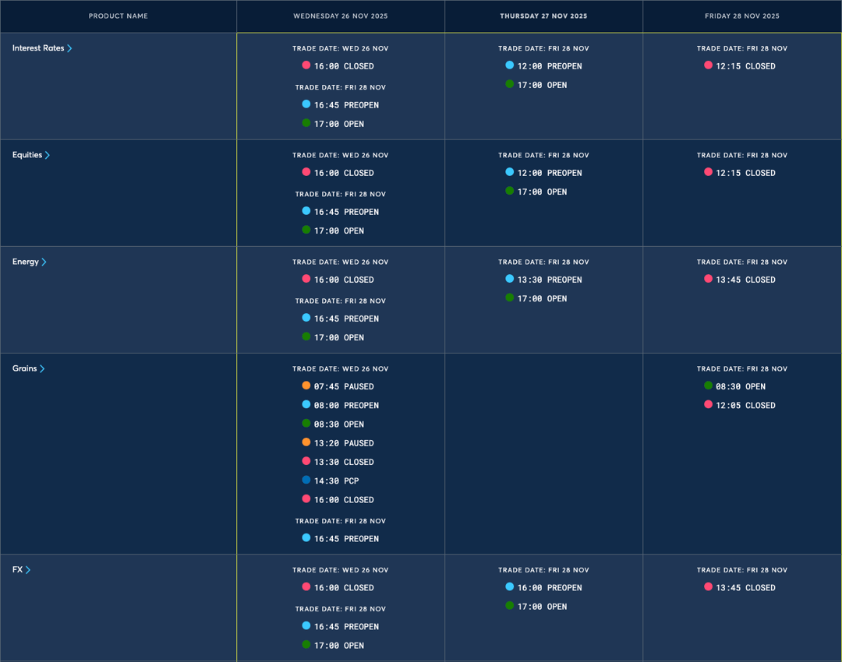
Task: Click the TRADE DATE: FRI 28 NOV label under Grains Friday
Action: click(741, 368)
